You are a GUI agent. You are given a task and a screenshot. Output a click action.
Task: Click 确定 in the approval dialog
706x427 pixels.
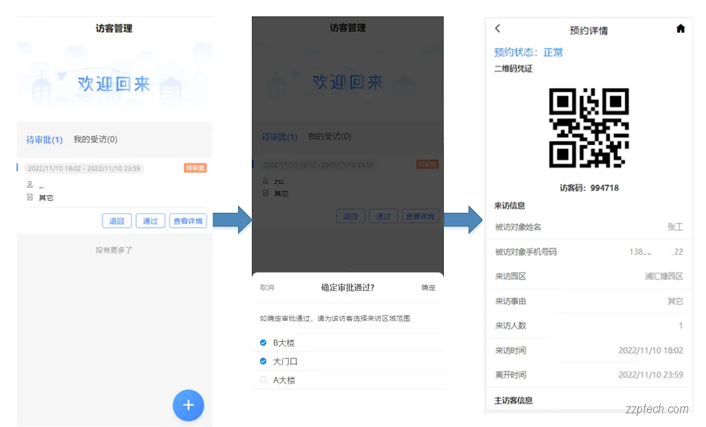[x=428, y=288]
